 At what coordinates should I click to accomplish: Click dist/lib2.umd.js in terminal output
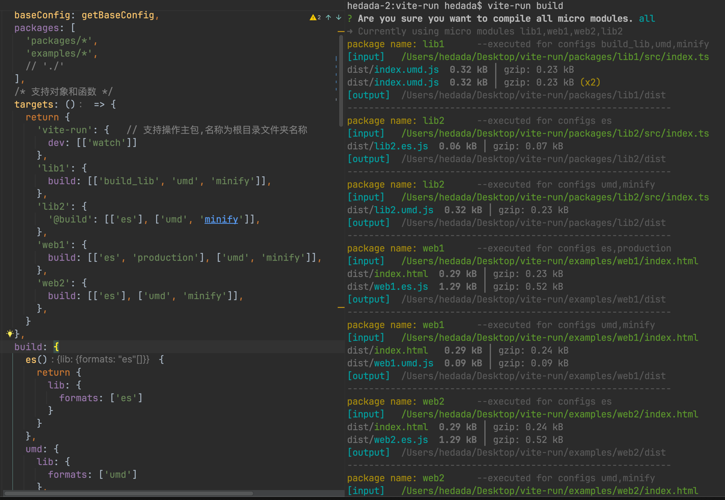click(390, 210)
